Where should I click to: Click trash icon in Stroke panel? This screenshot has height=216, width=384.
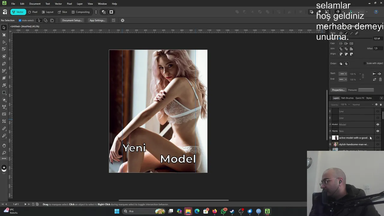pyautogui.click(x=380, y=79)
